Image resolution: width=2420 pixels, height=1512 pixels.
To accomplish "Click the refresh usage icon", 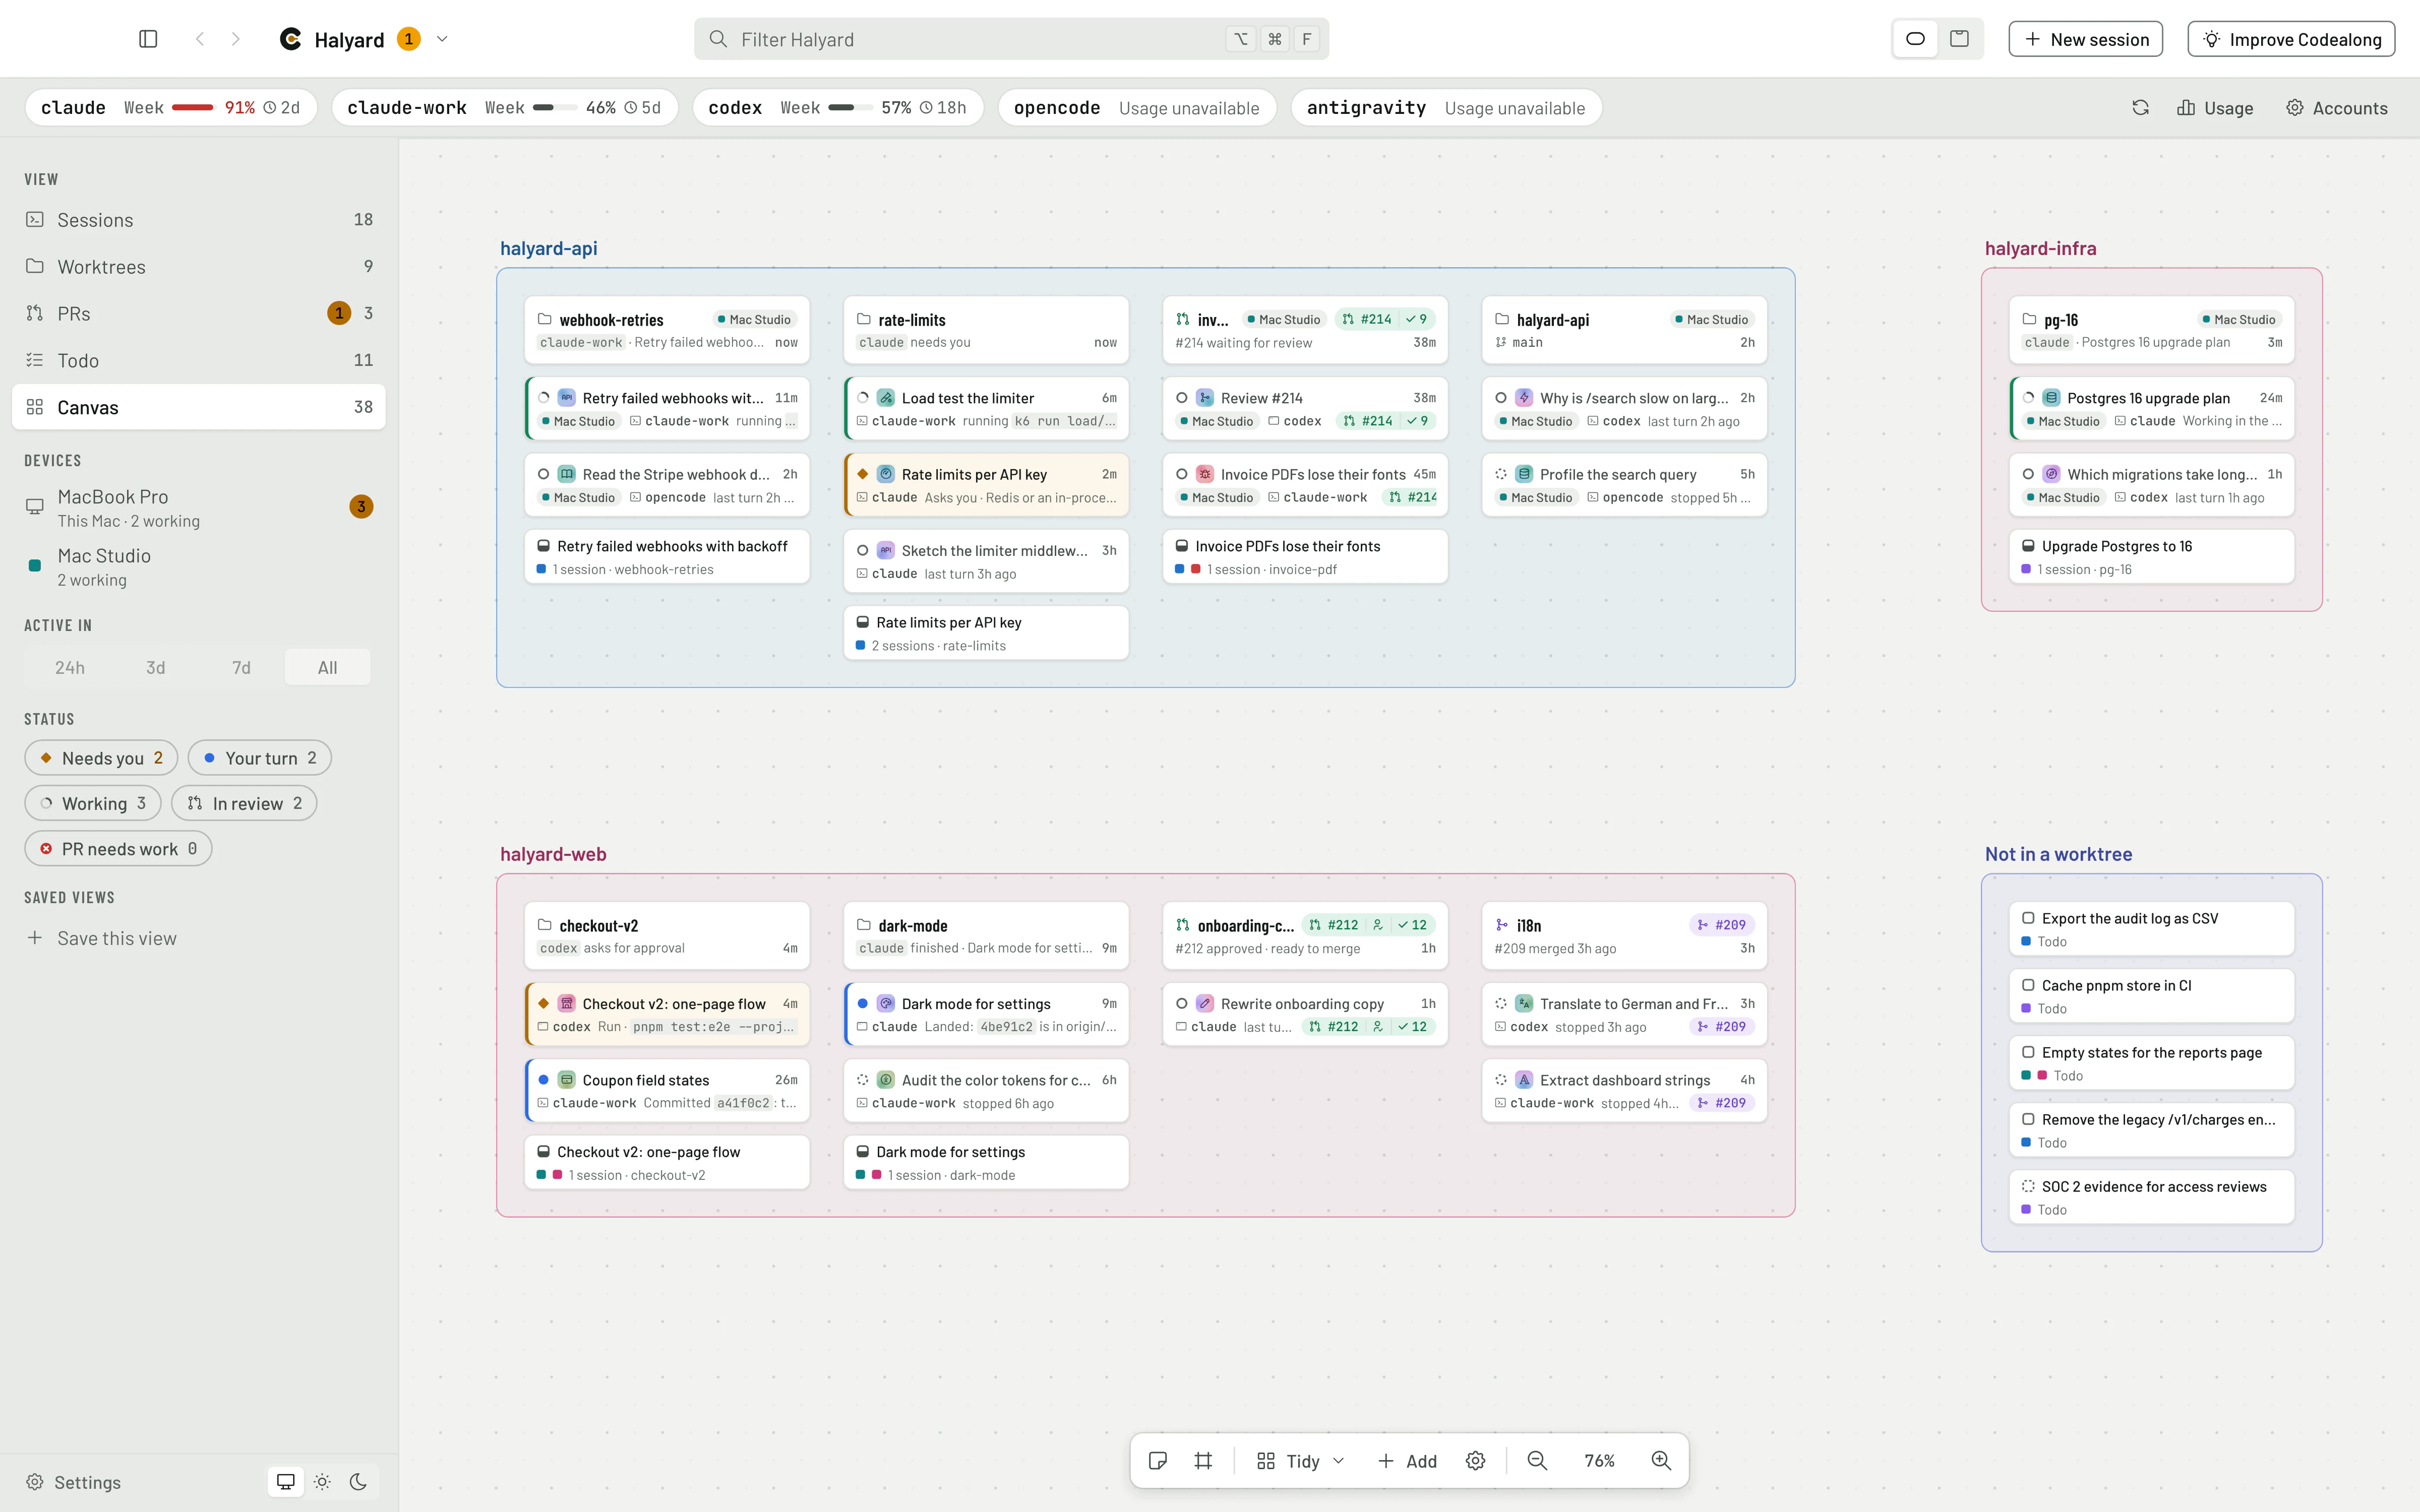I will pyautogui.click(x=2140, y=108).
